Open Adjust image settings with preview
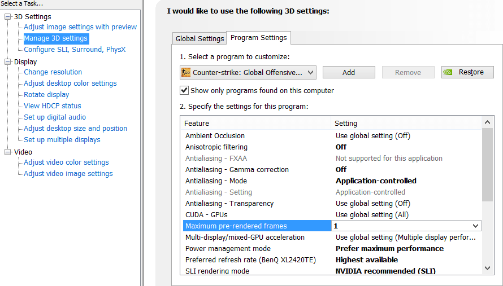The image size is (503, 286). tap(80, 27)
